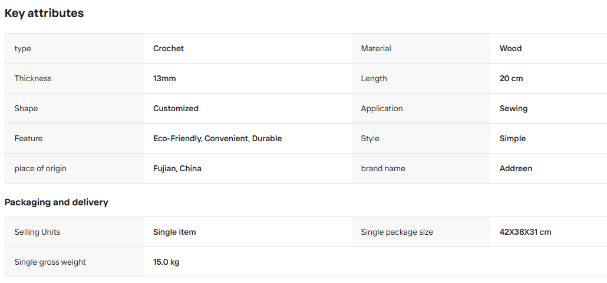Click the place of origin label
Screen dimensions: 607x283
tap(41, 168)
